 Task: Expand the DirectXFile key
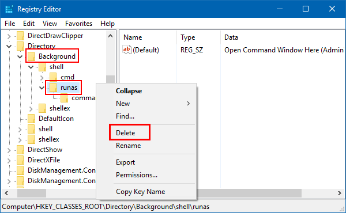coord(9,161)
